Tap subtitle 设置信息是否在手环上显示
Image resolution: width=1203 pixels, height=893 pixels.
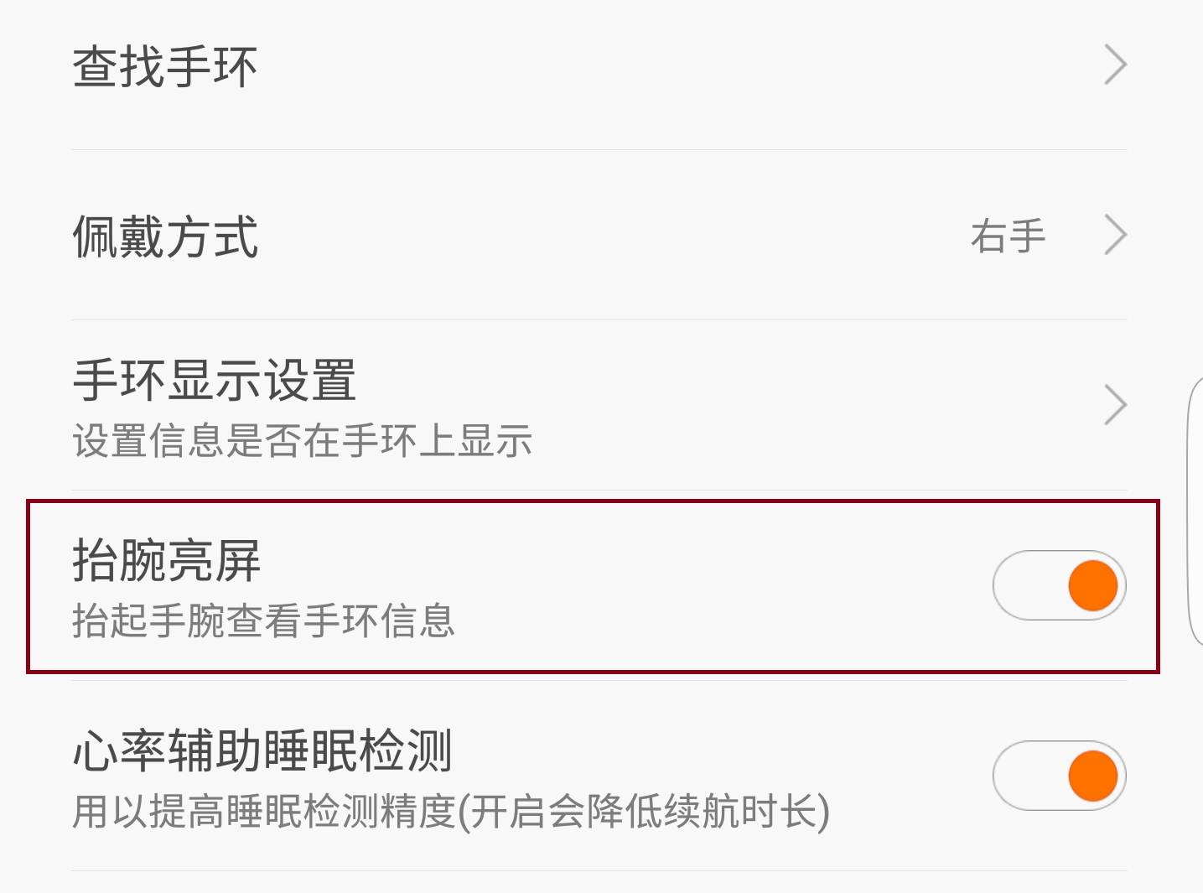click(x=302, y=440)
